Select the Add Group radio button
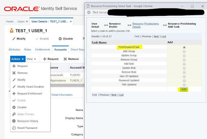Viewport: 207px width, 139px height. pyautogui.click(x=184, y=51)
